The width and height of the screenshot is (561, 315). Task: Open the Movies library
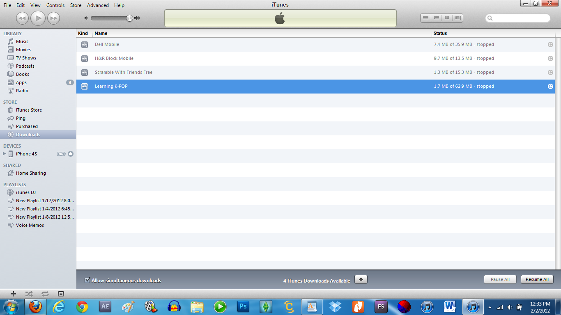(23, 50)
